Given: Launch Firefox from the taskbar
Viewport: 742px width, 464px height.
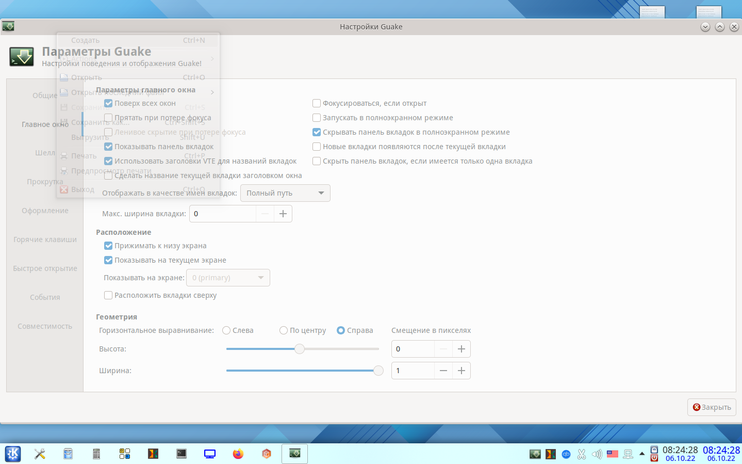Looking at the screenshot, I should coord(238,454).
